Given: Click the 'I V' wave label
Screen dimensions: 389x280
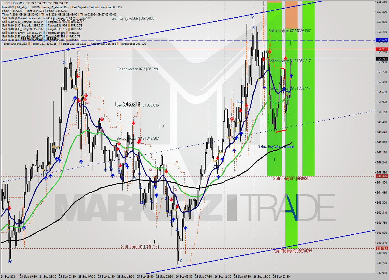Looking at the screenshot, I should pos(161,126).
